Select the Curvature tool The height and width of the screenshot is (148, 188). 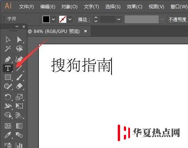(x=19, y=59)
